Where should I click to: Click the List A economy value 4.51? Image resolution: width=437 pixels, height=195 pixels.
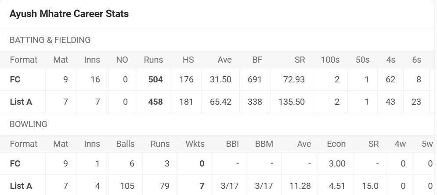click(x=337, y=186)
